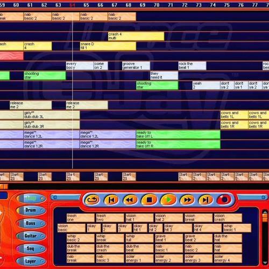Click the red record button

(224, 200)
